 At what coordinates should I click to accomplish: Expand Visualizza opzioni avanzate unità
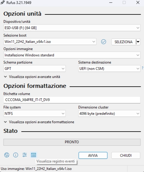tap(32, 77)
